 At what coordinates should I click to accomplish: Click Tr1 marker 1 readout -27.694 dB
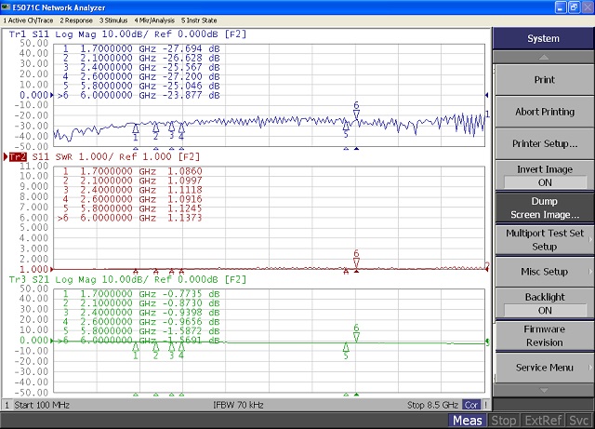(x=192, y=49)
